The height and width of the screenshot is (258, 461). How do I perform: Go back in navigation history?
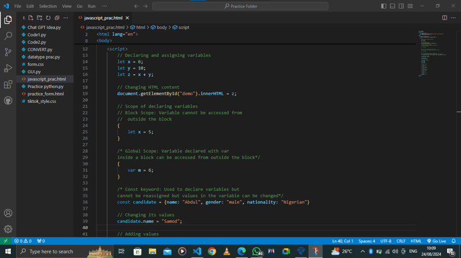tap(137, 6)
